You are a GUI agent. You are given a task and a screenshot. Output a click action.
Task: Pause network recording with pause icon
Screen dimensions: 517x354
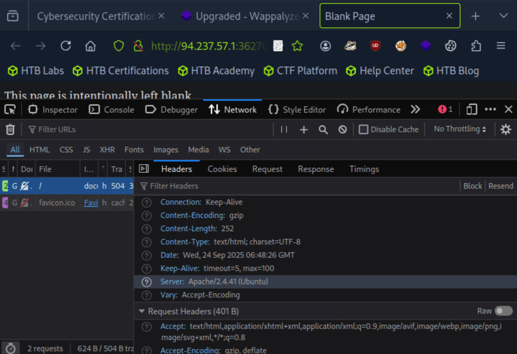point(284,130)
